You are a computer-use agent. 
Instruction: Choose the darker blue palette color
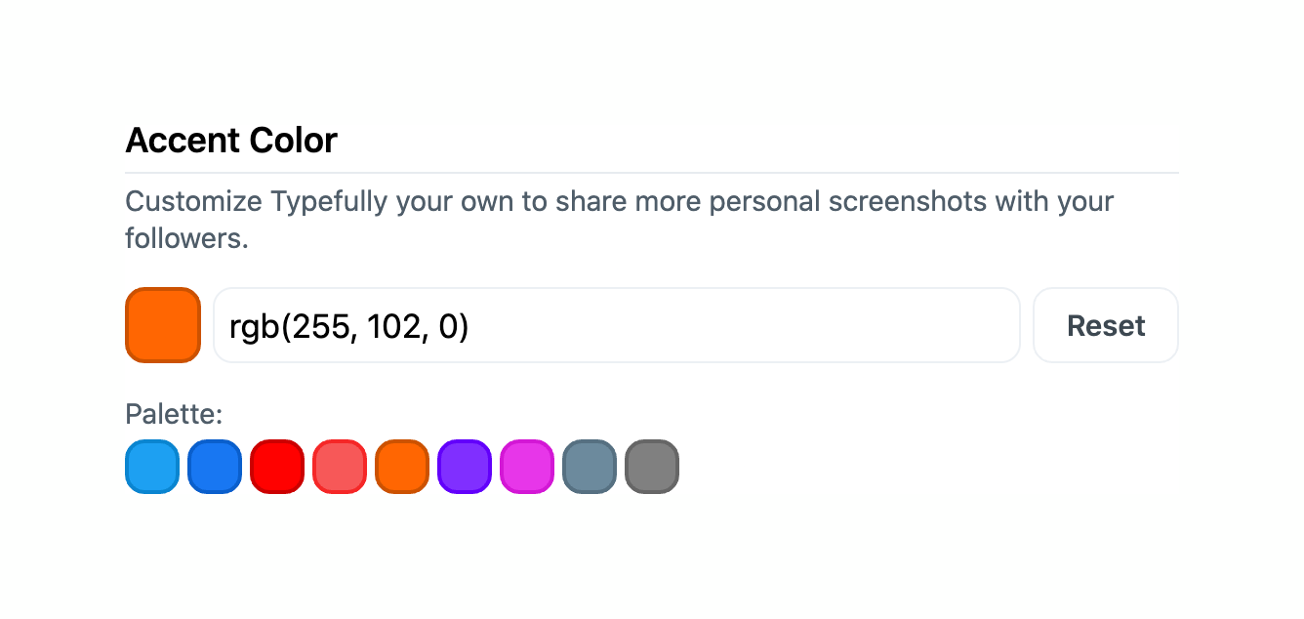click(x=215, y=467)
